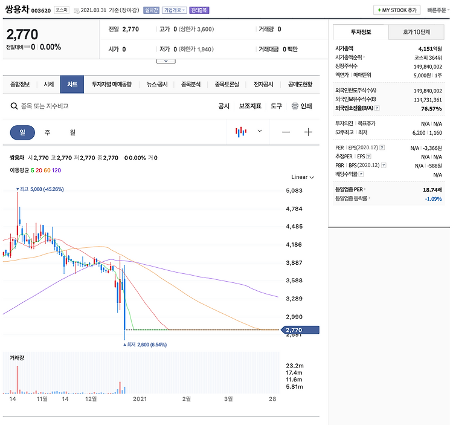Click arrow icon next to 동일업종 등락률
Screen dimensions: 453x425
coord(370,198)
